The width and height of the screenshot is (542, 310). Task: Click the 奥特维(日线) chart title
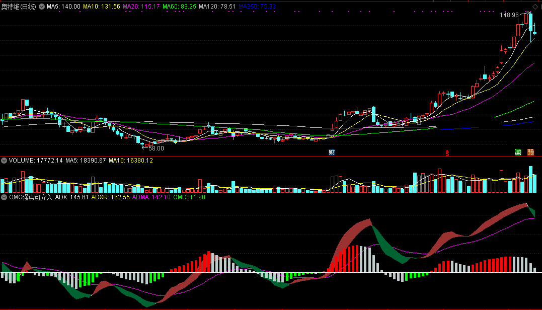tap(19, 7)
